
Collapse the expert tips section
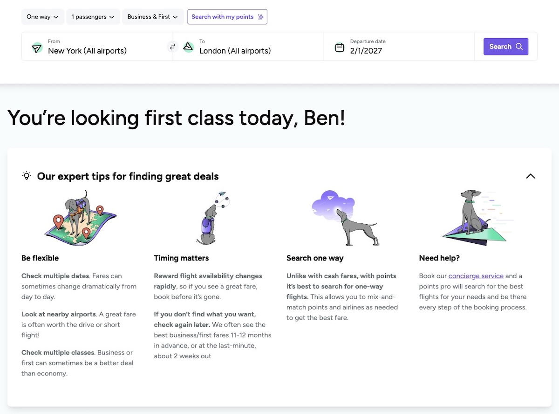(530, 176)
